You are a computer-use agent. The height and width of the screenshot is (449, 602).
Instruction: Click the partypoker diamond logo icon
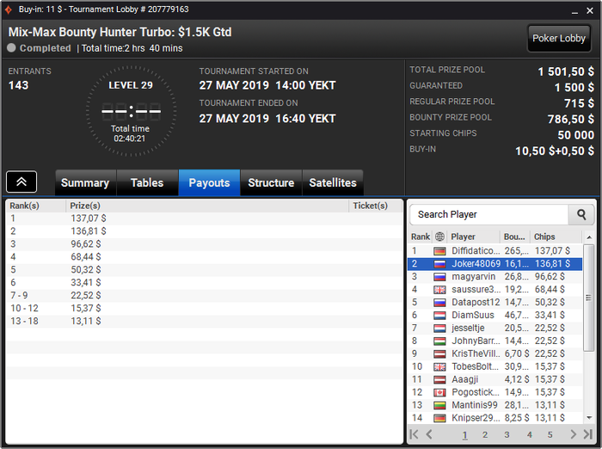click(x=8, y=9)
